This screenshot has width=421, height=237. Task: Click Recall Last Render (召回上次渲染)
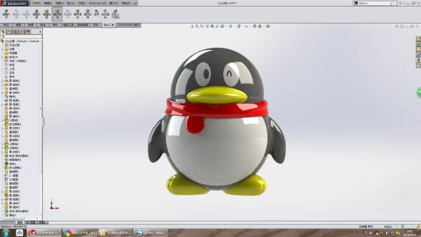click(x=115, y=14)
